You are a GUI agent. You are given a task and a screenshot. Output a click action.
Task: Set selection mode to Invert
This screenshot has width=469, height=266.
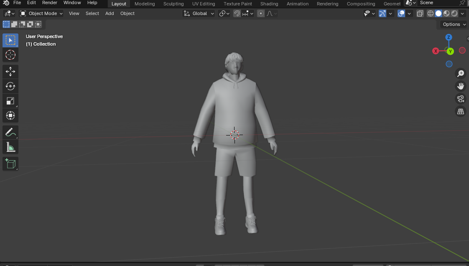(x=30, y=24)
